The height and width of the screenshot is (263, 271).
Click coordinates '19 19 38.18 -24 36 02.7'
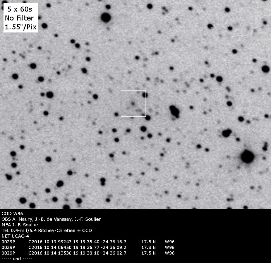coord(100,253)
